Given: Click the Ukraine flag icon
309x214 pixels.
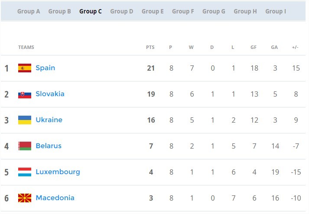Looking at the screenshot, I should (25, 120).
